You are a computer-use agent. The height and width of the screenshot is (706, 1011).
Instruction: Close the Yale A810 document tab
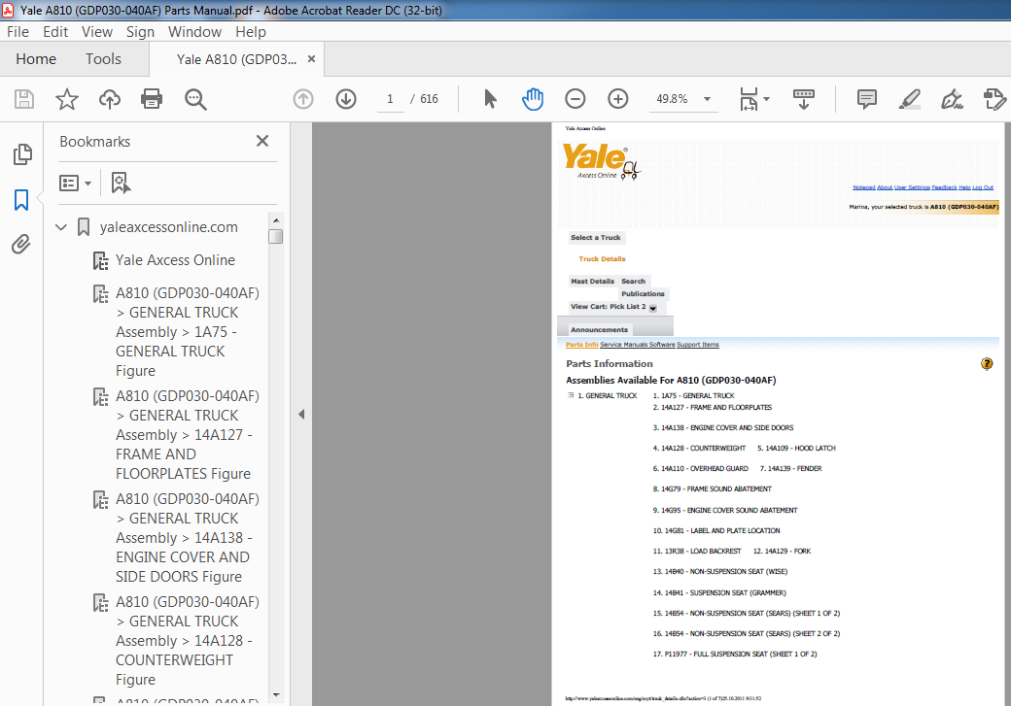[311, 59]
